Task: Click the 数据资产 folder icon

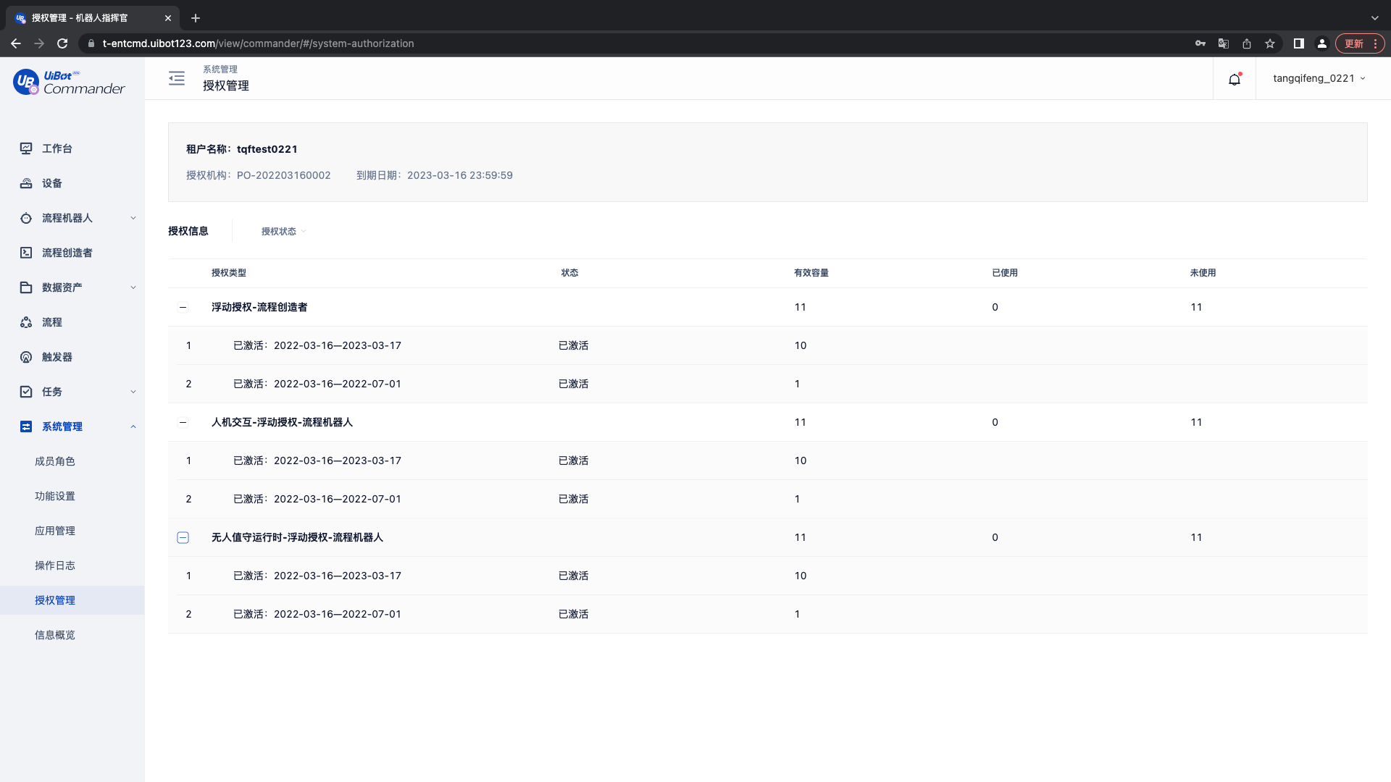Action: point(26,287)
